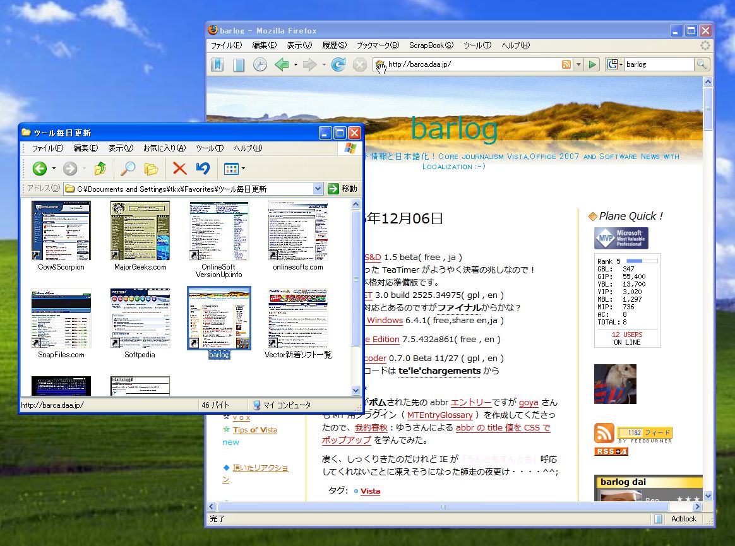Reload the page in Firefox
The height and width of the screenshot is (546, 735).
point(338,64)
